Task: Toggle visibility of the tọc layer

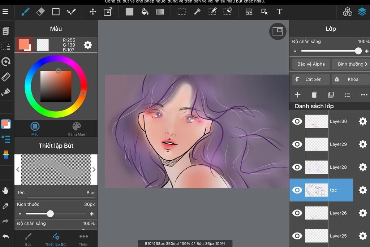Action: point(297,190)
